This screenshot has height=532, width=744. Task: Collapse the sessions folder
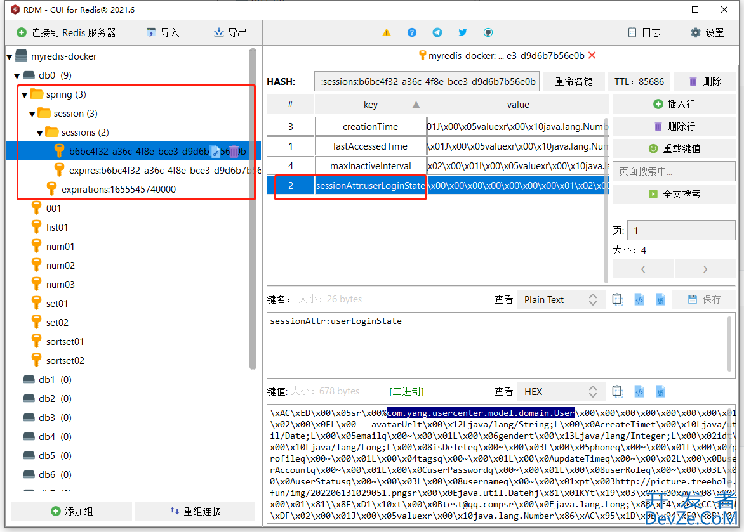tap(40, 133)
